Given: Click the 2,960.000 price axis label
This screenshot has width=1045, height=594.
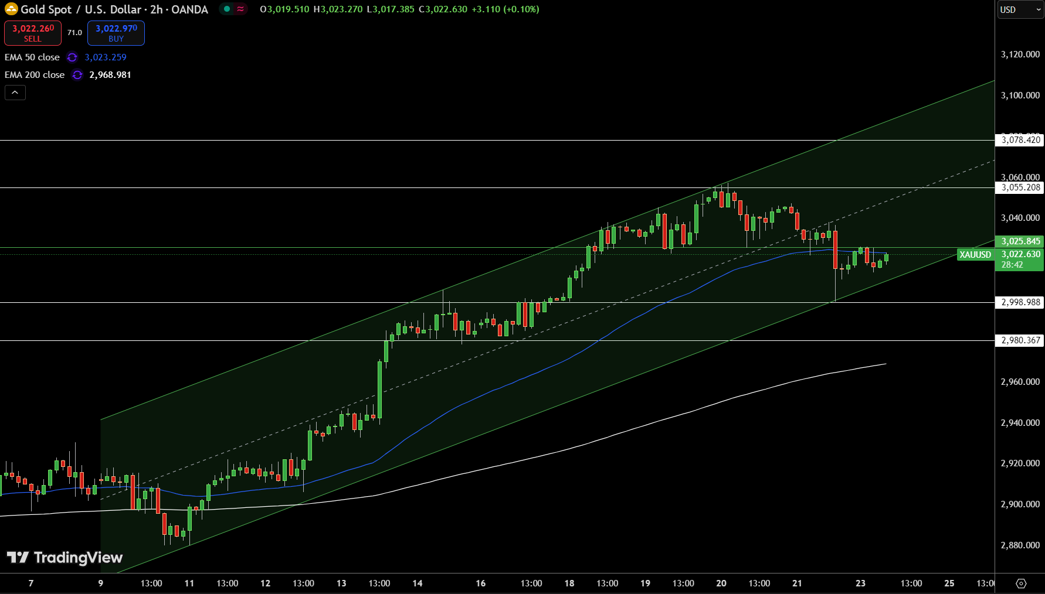Looking at the screenshot, I should (x=1020, y=382).
